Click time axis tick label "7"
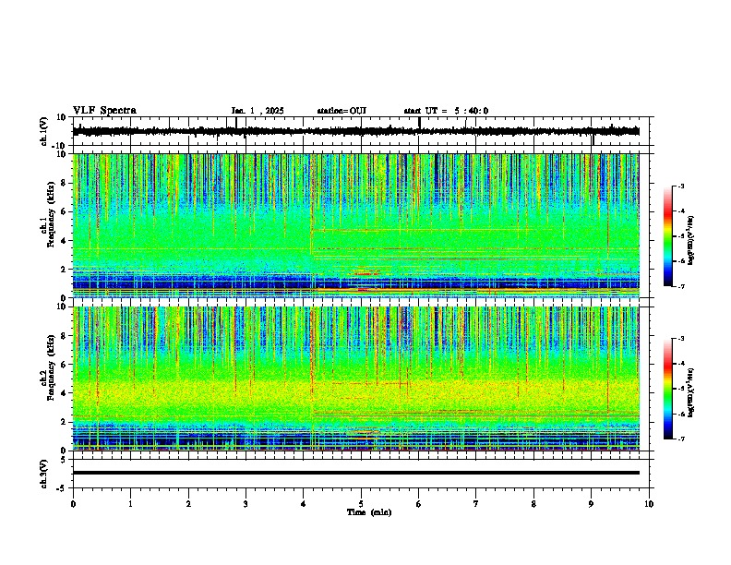 (x=476, y=504)
